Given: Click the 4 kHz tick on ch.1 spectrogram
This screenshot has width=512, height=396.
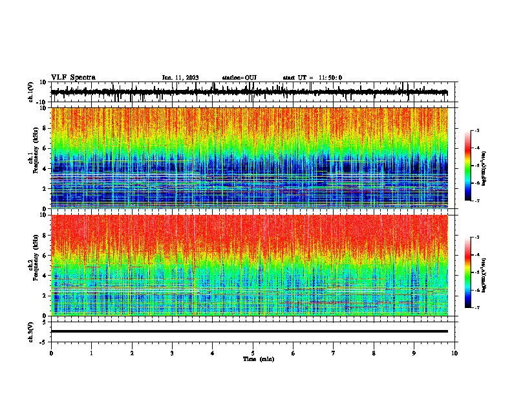Looking at the screenshot, I should pos(45,169).
